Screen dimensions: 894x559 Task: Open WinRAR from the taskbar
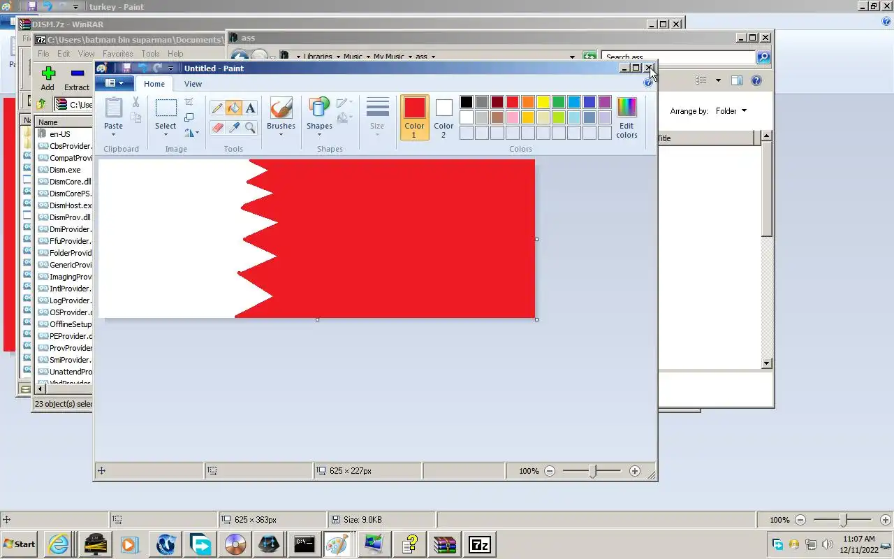(444, 544)
